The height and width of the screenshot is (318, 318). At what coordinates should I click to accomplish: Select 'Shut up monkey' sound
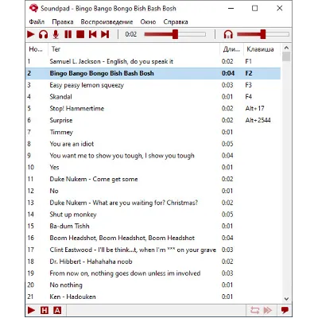[x=153, y=215]
